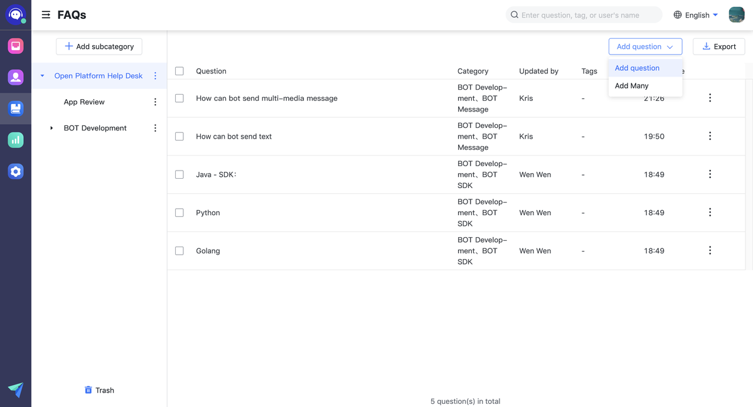Select the checkbox for the Python question
The height and width of the screenshot is (407, 753).
pos(179,213)
